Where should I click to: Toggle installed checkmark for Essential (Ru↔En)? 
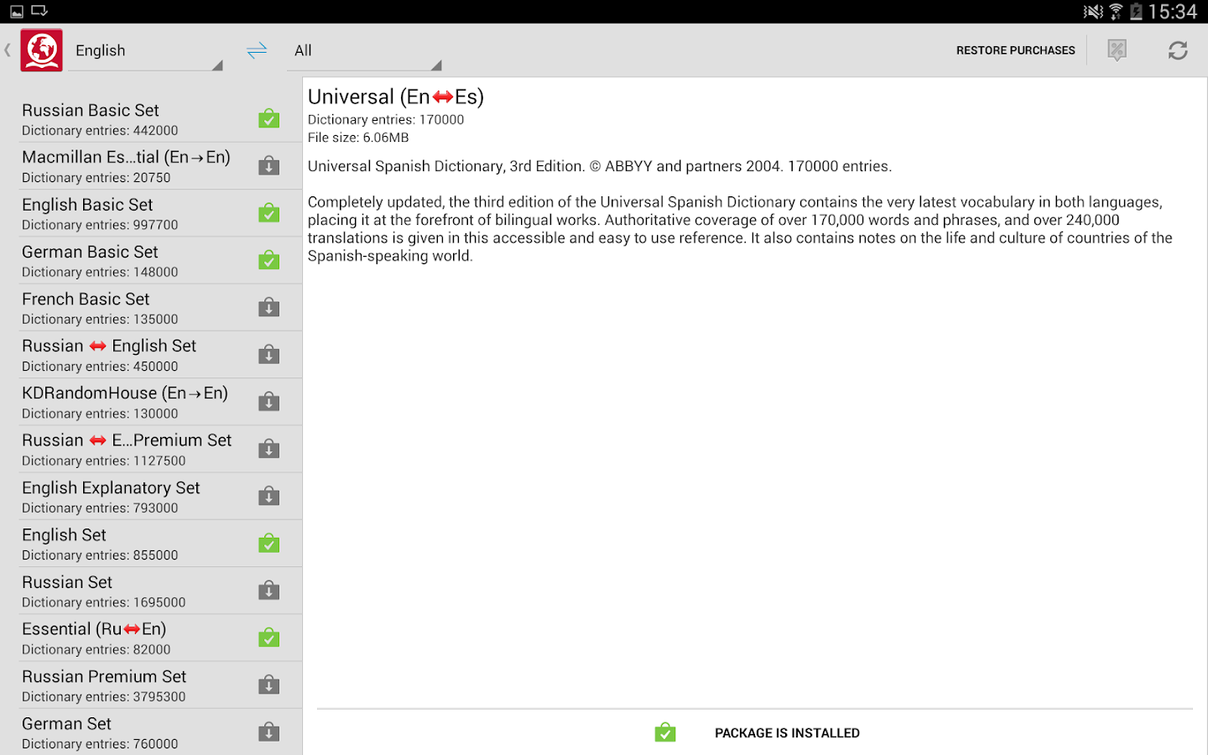[x=268, y=638]
